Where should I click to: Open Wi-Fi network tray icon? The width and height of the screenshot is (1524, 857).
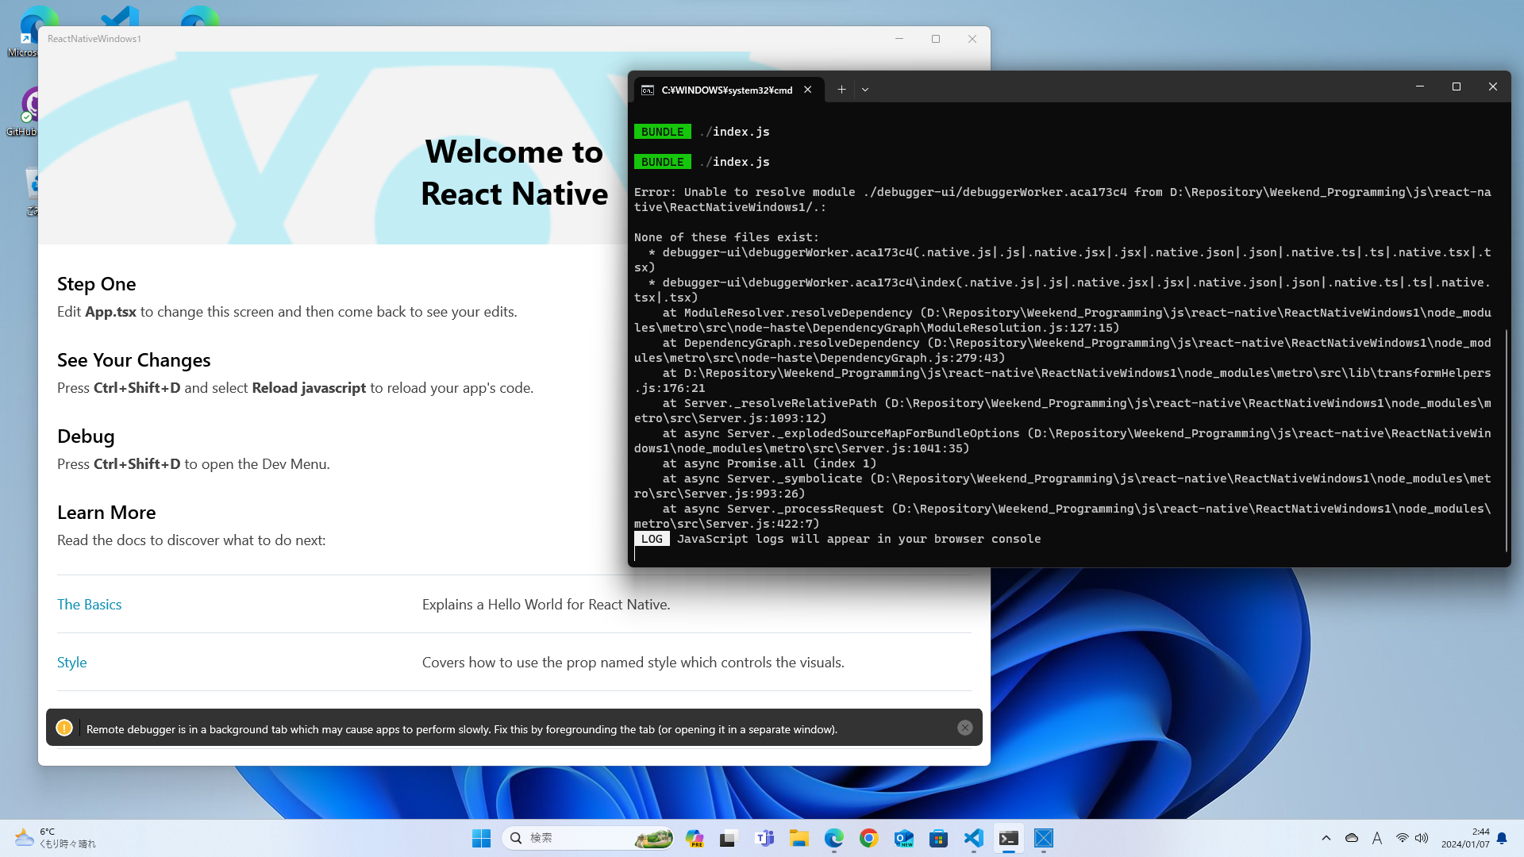1403,838
